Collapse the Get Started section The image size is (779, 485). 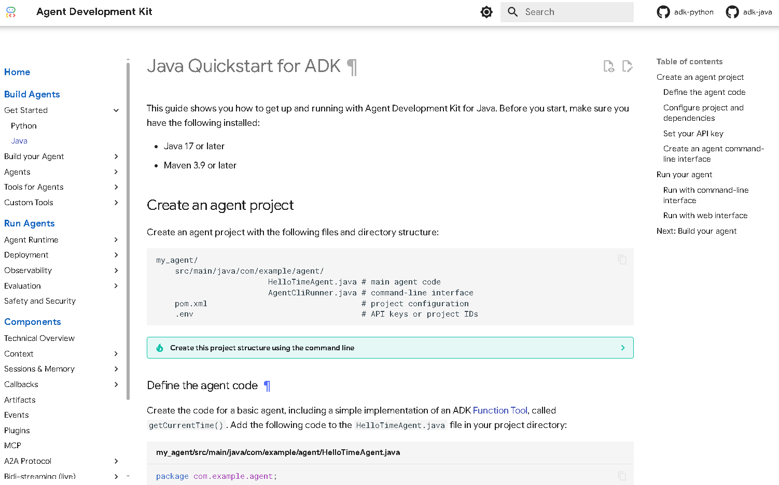pos(116,110)
